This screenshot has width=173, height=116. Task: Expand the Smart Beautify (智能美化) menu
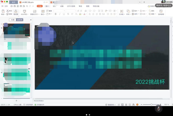[111, 105]
